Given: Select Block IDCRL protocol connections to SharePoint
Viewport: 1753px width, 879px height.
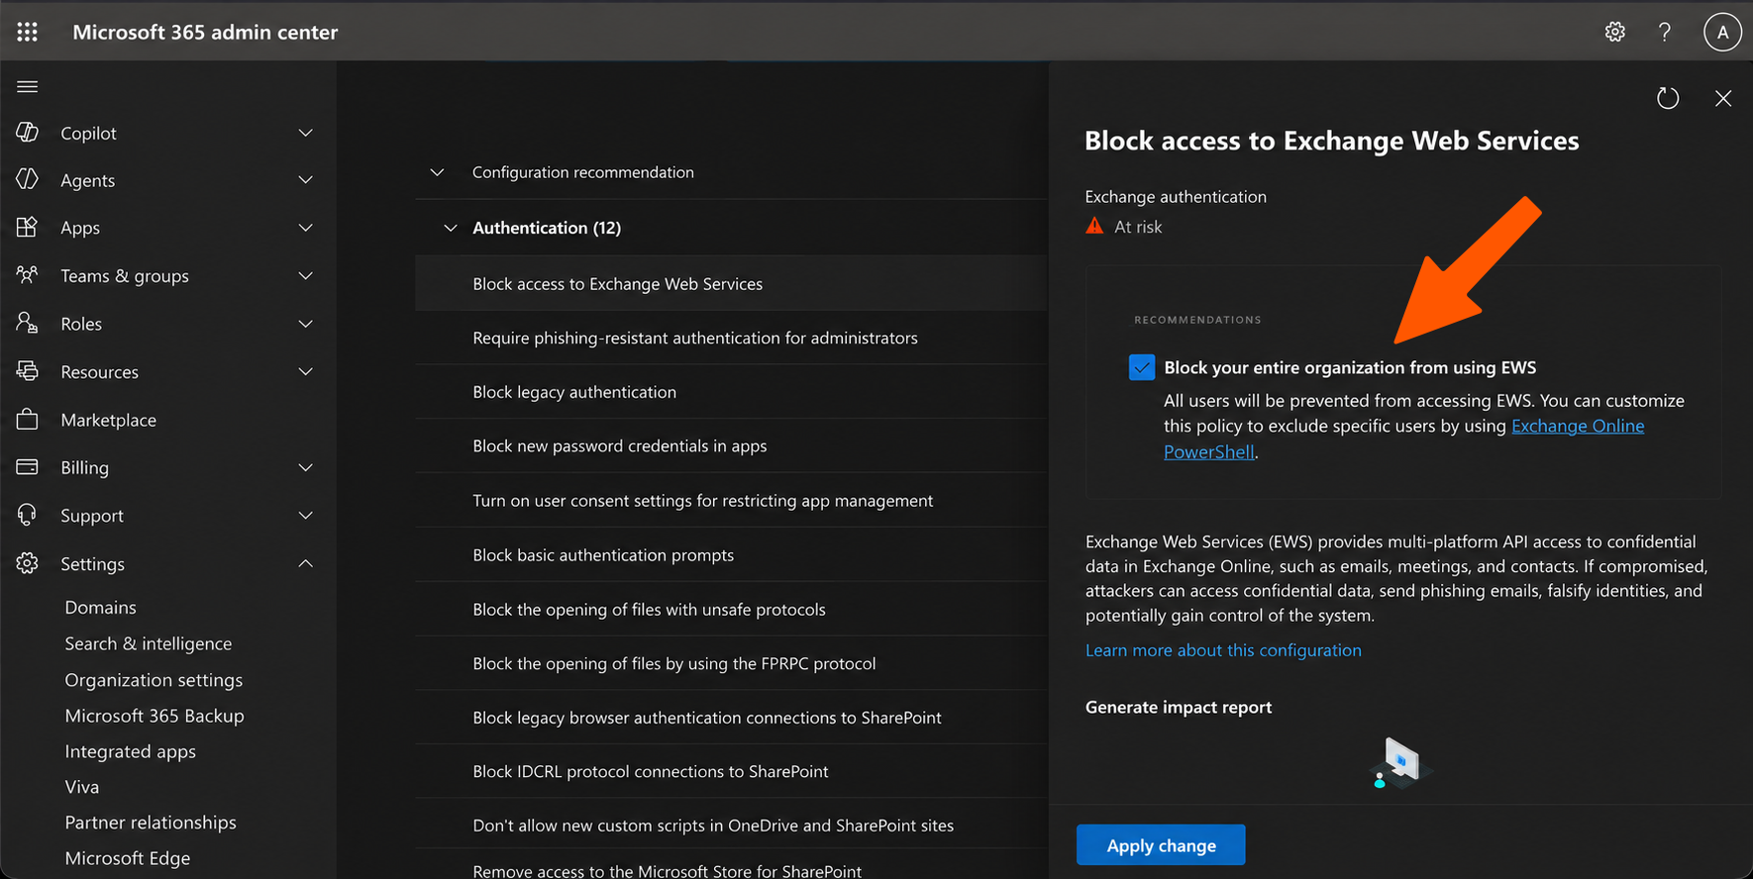Looking at the screenshot, I should pos(731,771).
